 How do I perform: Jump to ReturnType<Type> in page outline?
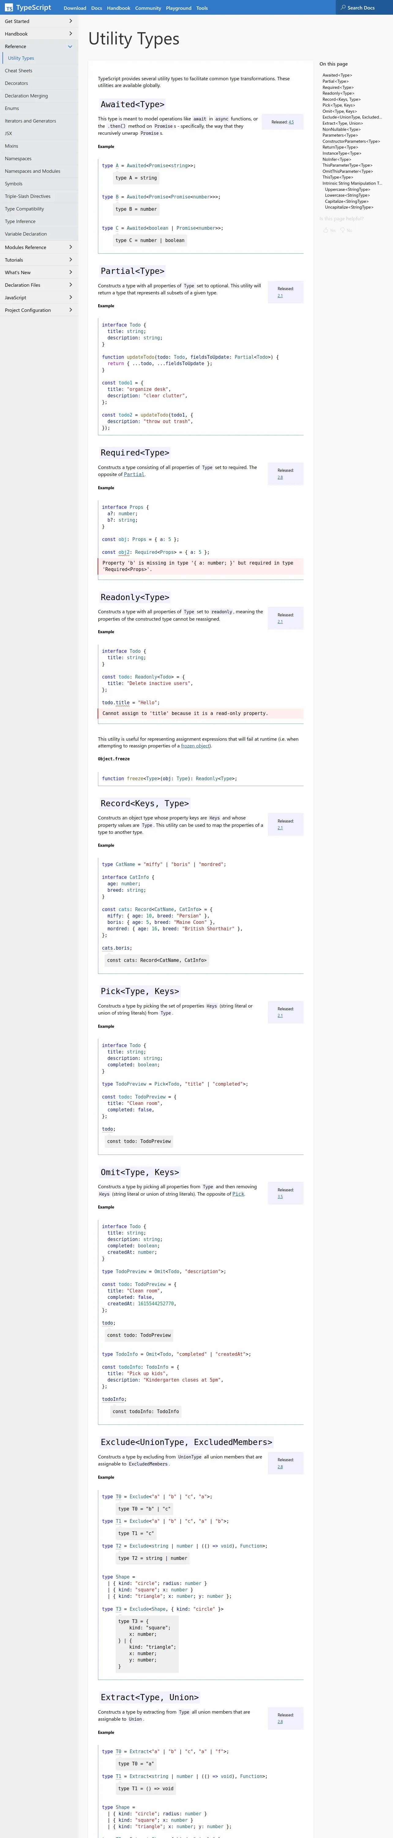(340, 147)
